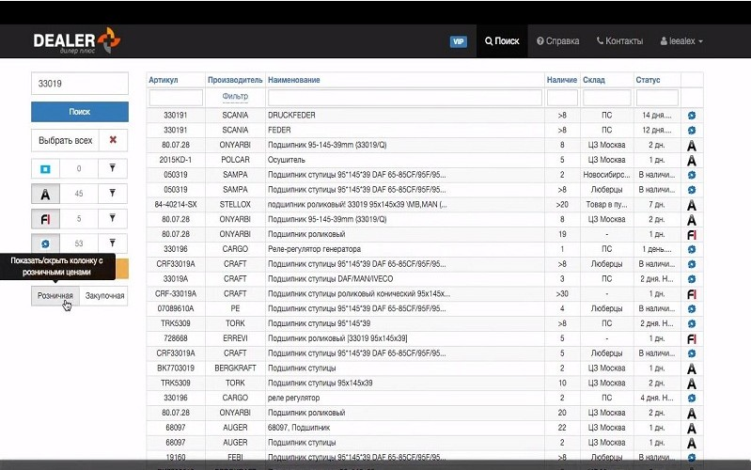Image resolution: width=751 pixels, height=470 pixels.
Task: Select article 2015KD-1 cell
Action: 176,160
